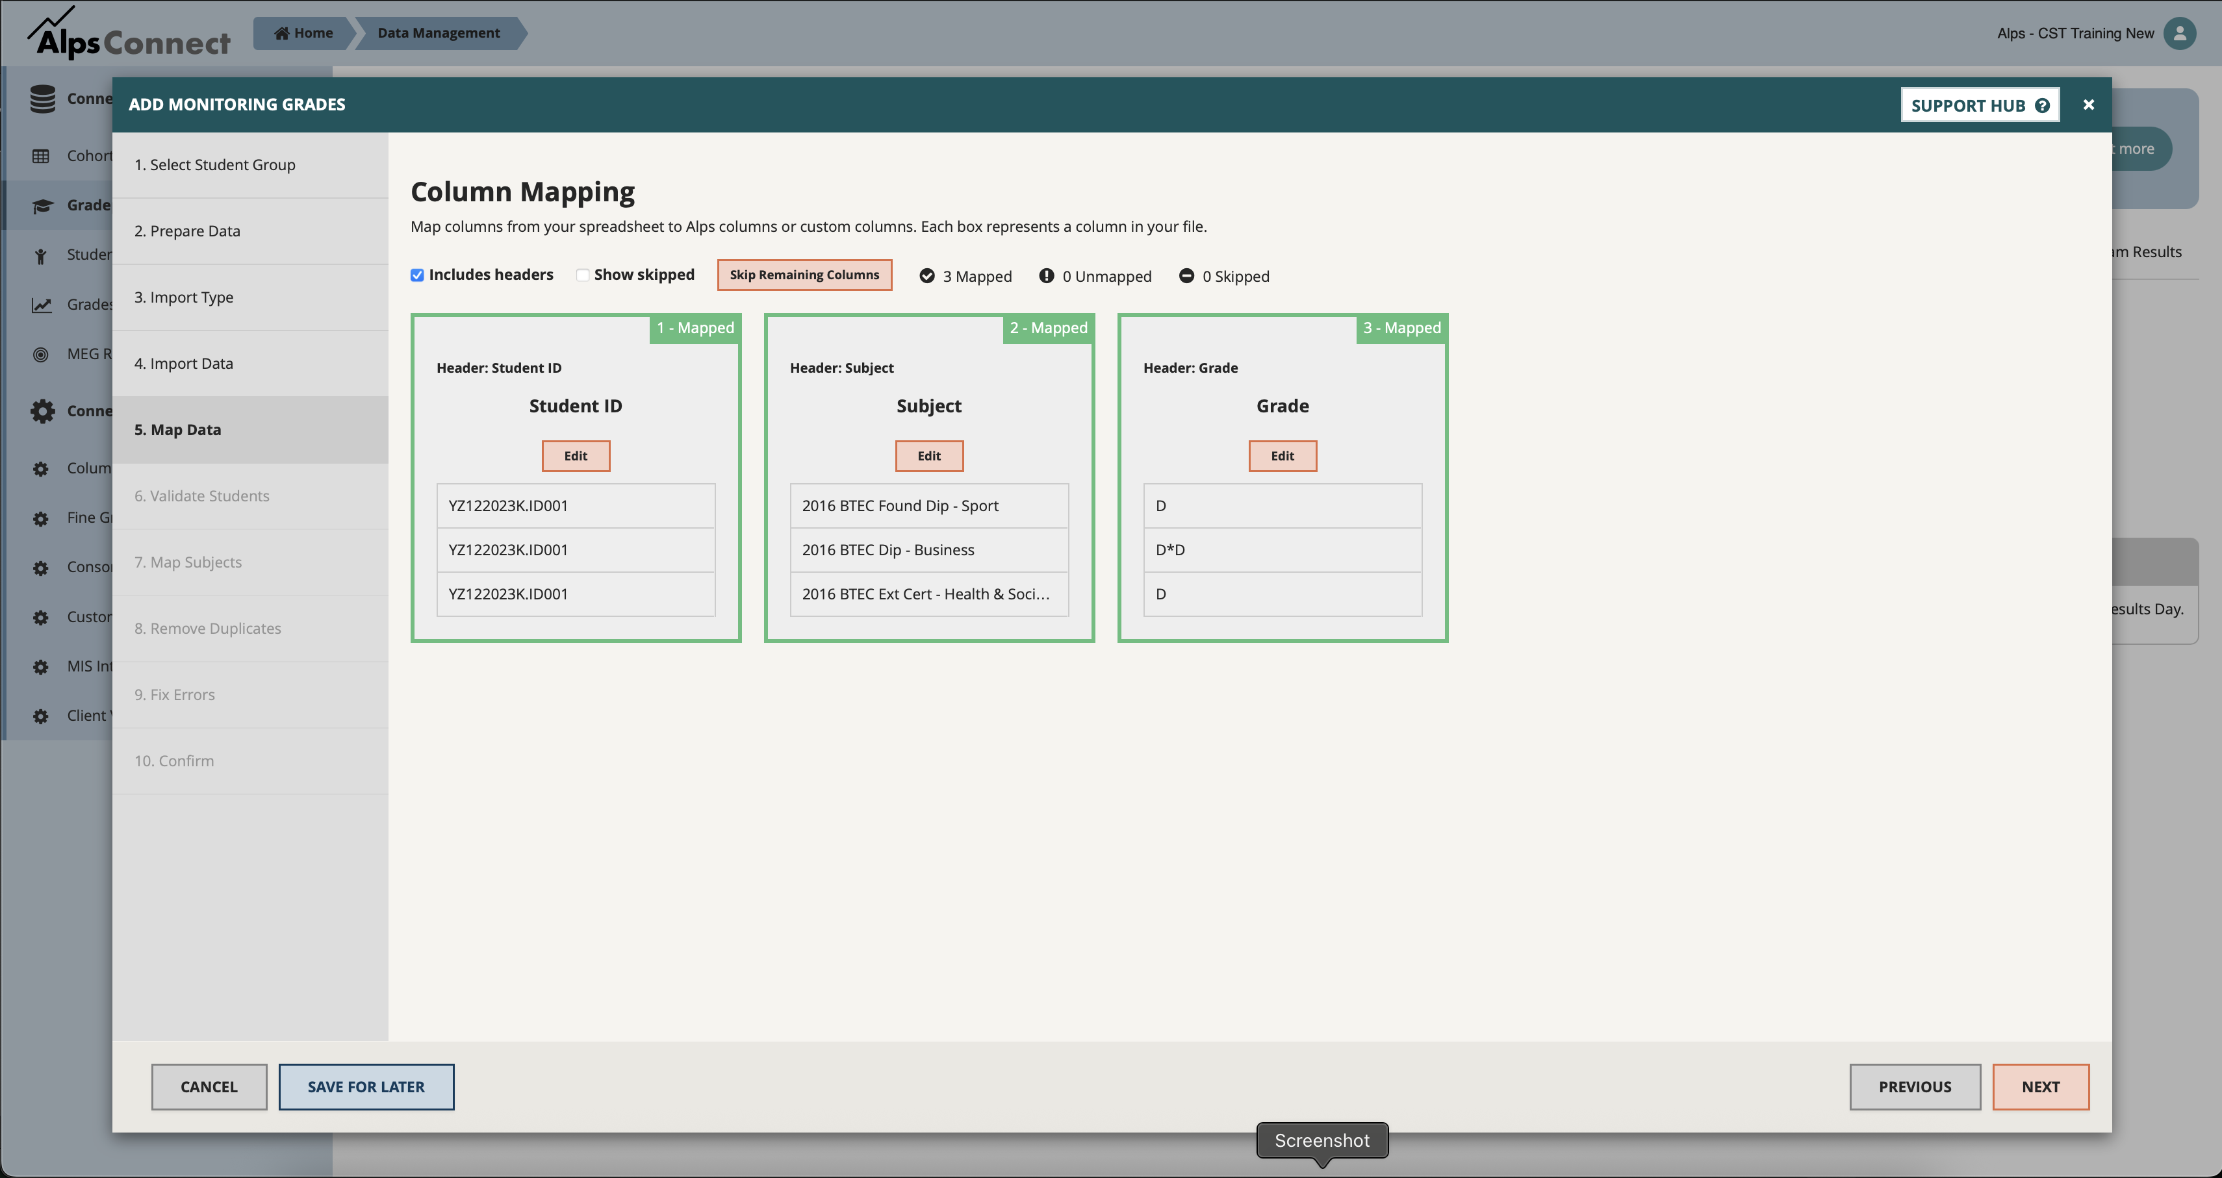The height and width of the screenshot is (1178, 2222).
Task: Enable the Show skipped checkbox
Action: click(x=583, y=275)
